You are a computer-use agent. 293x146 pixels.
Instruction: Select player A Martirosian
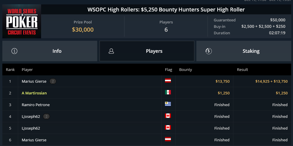coord(34,93)
